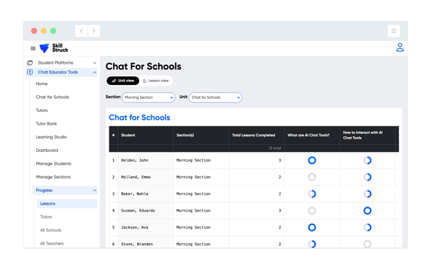The width and height of the screenshot is (431, 269).
Task: Go to Learning Studio in sidebar
Action: point(51,137)
